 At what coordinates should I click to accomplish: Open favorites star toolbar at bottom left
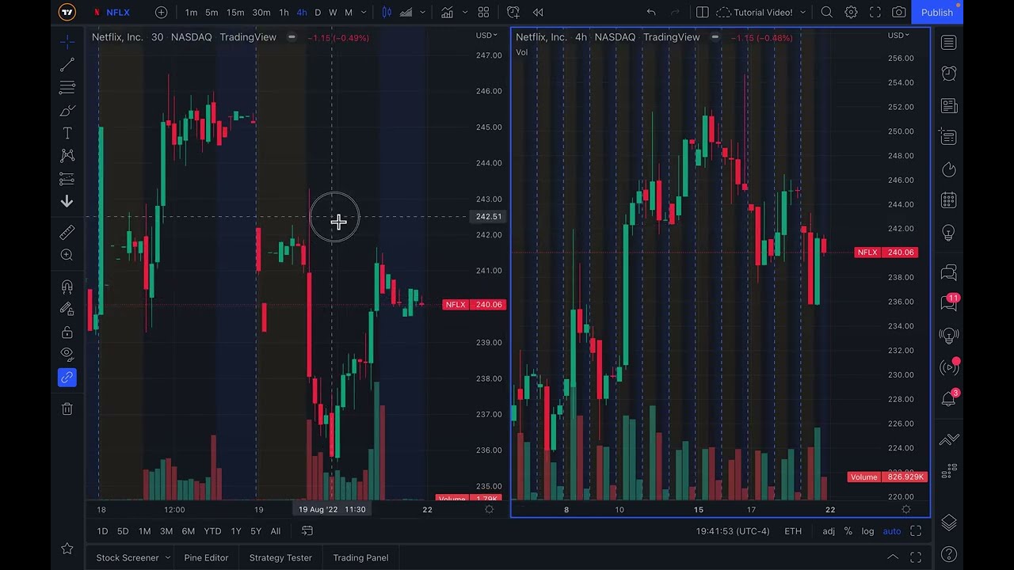tap(67, 548)
